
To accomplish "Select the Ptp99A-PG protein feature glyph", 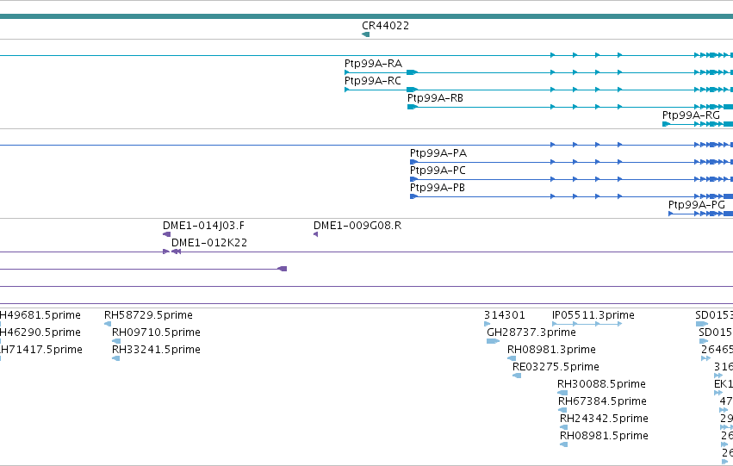I will 701,214.
